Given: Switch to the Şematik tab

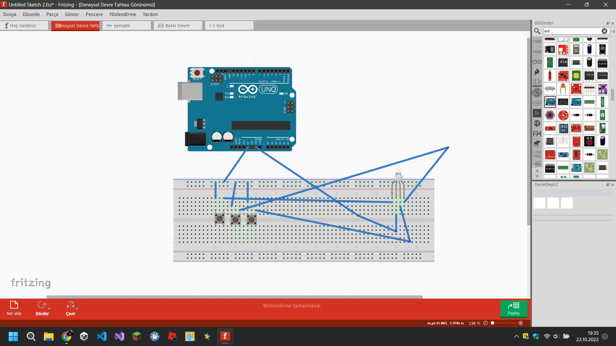Looking at the screenshot, I should point(126,26).
